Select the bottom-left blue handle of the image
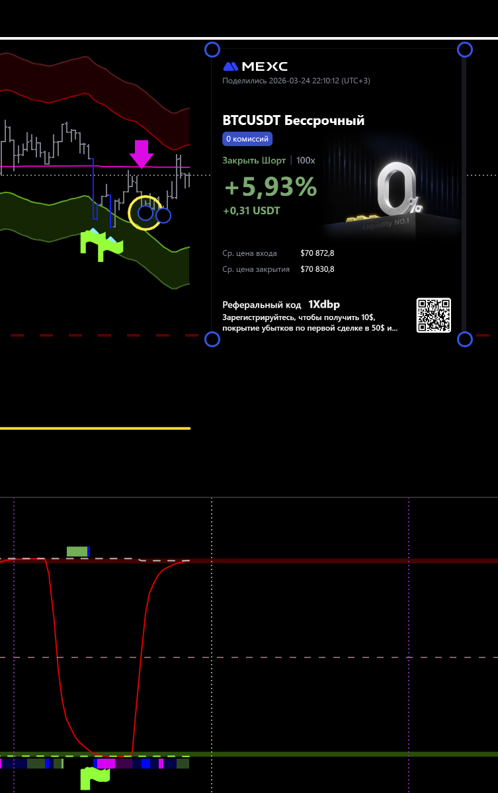The height and width of the screenshot is (793, 498). (x=212, y=339)
